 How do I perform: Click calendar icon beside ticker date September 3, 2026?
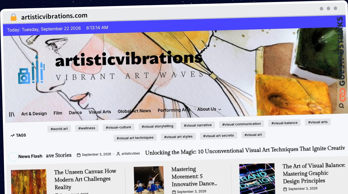[79, 155]
